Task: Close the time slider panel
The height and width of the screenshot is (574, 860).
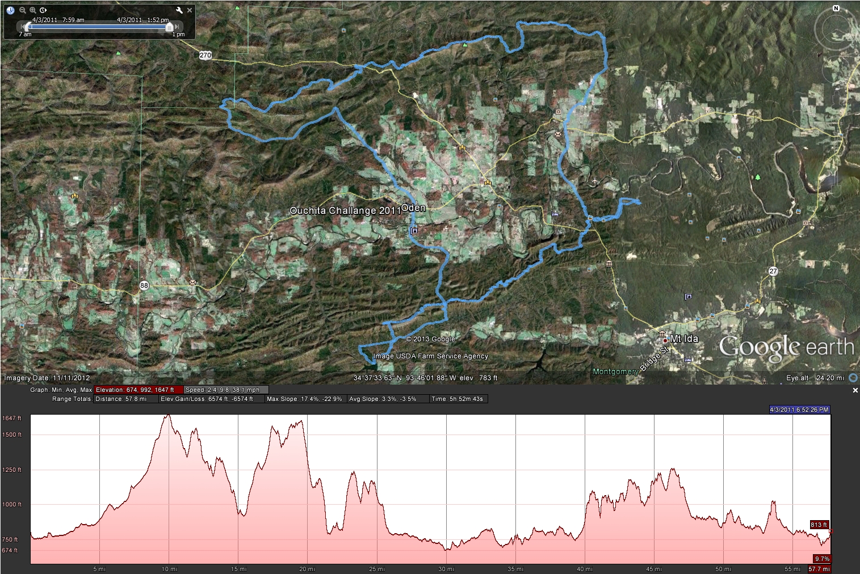Action: pyautogui.click(x=190, y=10)
